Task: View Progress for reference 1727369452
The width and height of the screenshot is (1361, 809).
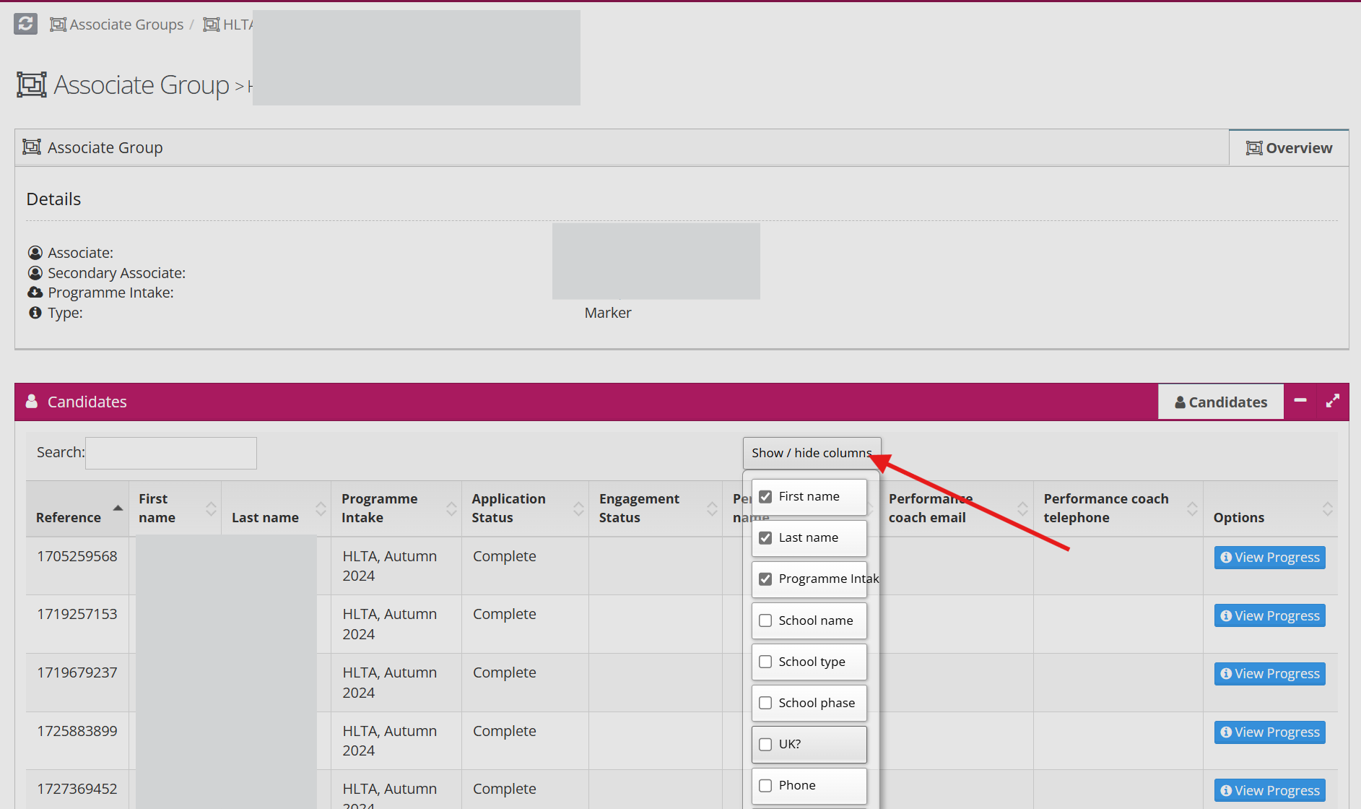Action: (x=1269, y=791)
